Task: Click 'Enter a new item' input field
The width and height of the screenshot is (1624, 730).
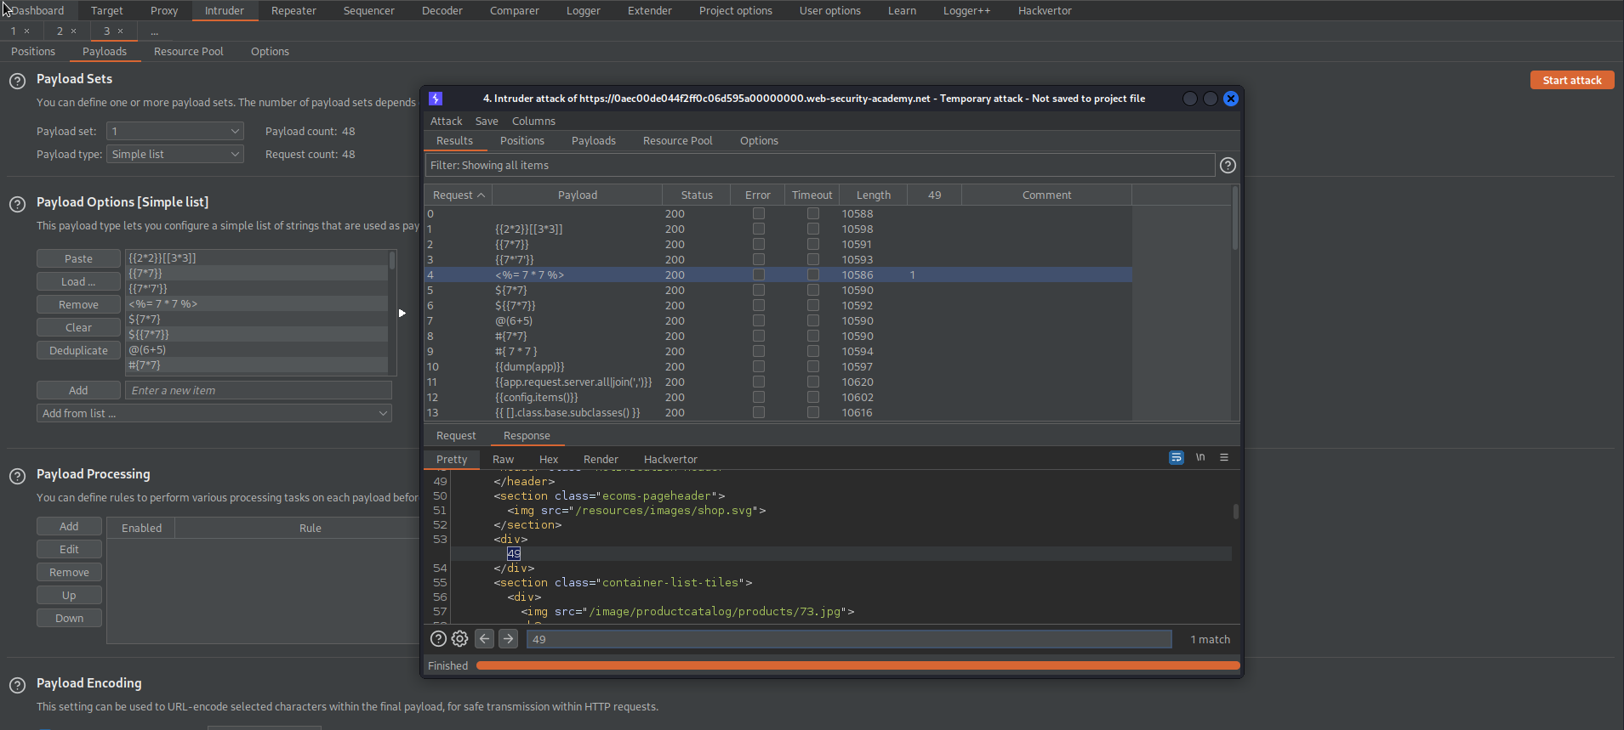Action: coord(259,390)
